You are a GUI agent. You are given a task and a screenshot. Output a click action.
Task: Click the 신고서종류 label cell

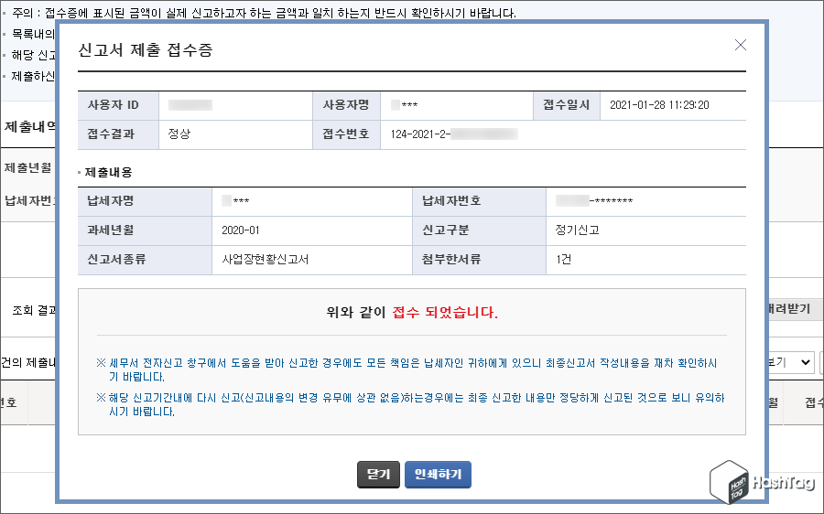coord(145,260)
